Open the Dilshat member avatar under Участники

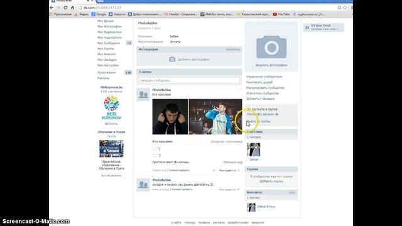(x=254, y=149)
